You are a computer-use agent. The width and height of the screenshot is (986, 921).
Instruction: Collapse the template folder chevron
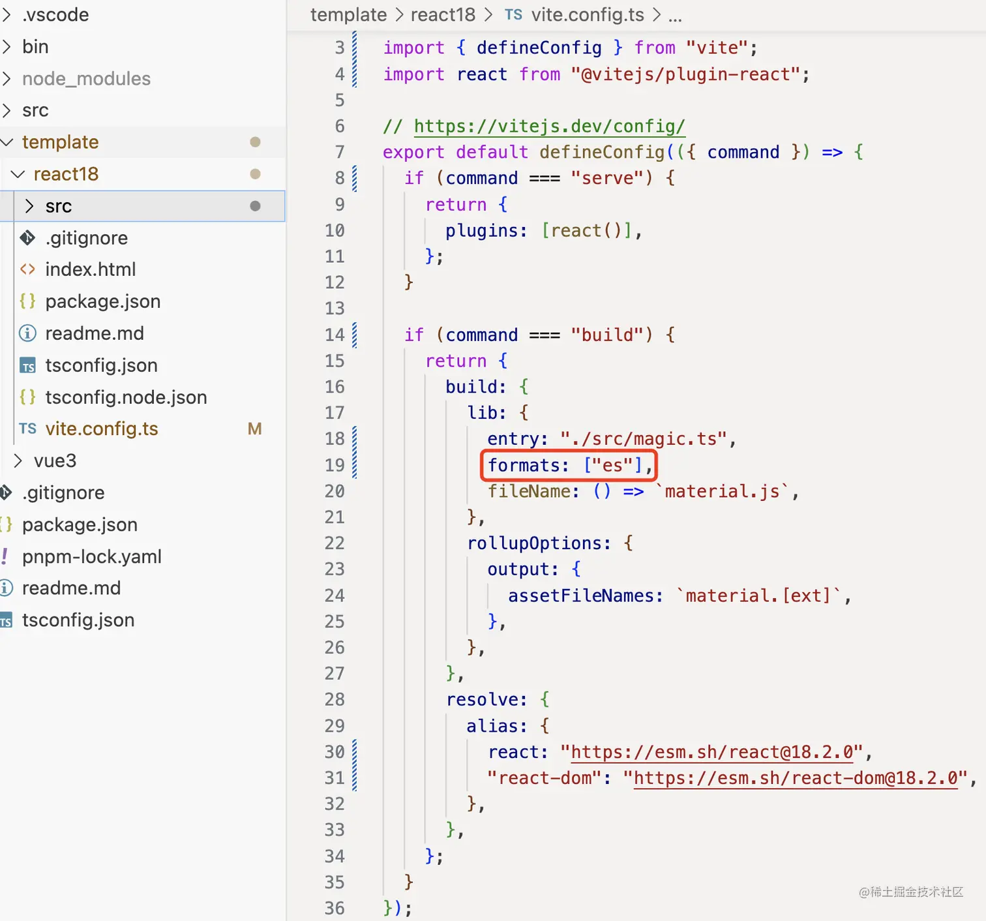click(7, 142)
